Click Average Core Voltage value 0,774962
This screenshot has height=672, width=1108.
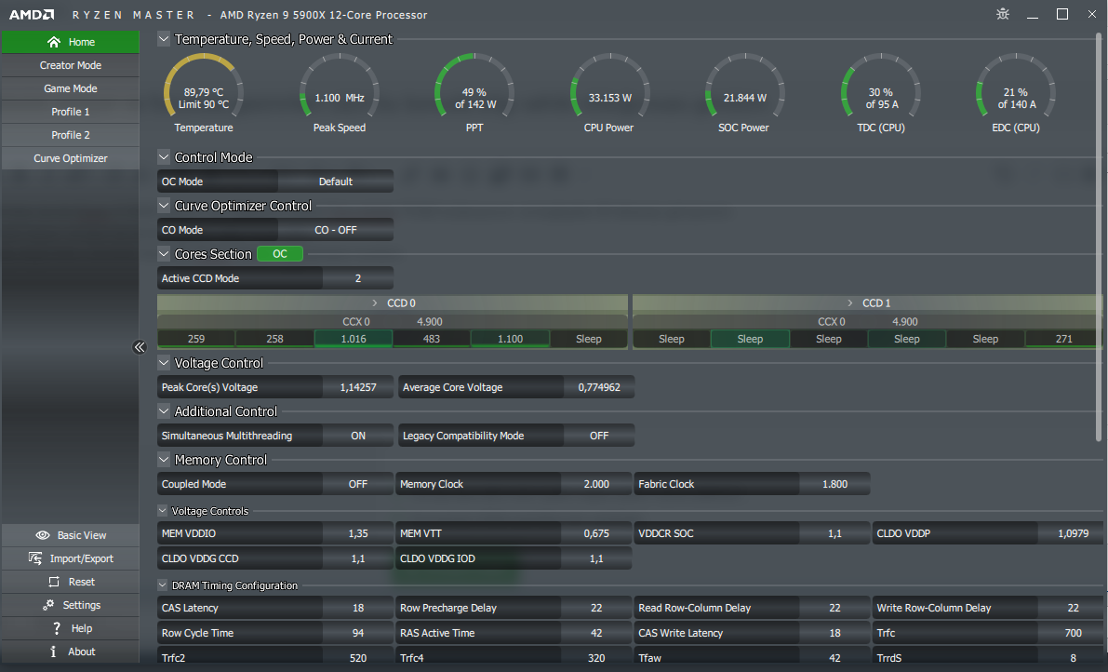(598, 387)
